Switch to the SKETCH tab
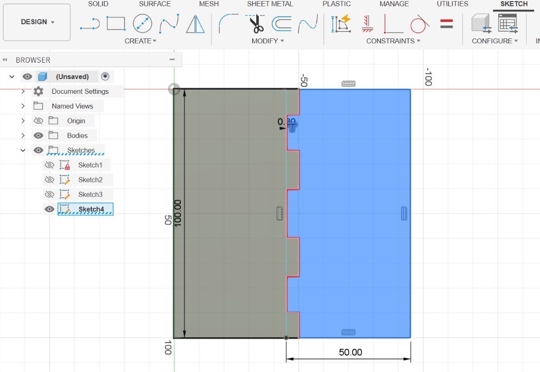The width and height of the screenshot is (540, 372). (514, 4)
